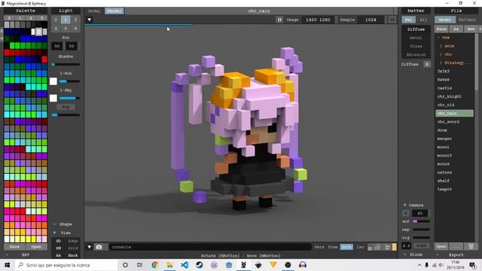This screenshot has width=482, height=271.
Task: Switch to the Model tab
Action: click(94, 11)
